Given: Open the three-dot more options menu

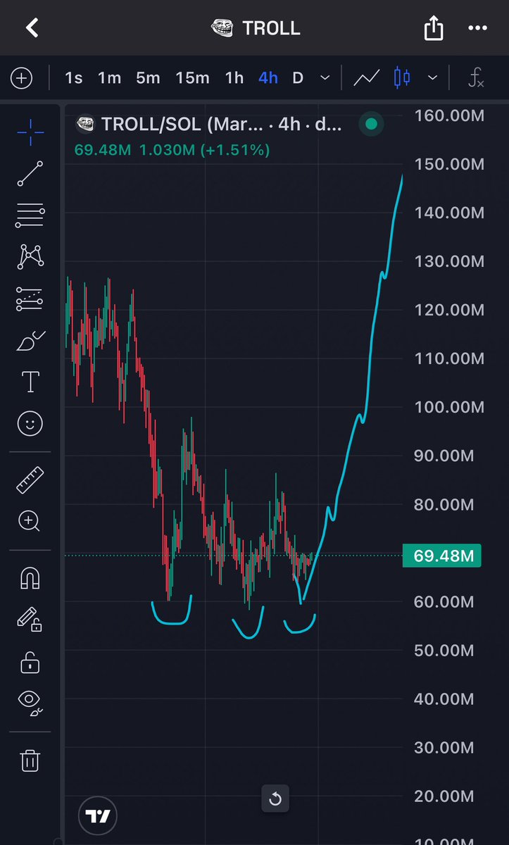Looking at the screenshot, I should pos(477,29).
